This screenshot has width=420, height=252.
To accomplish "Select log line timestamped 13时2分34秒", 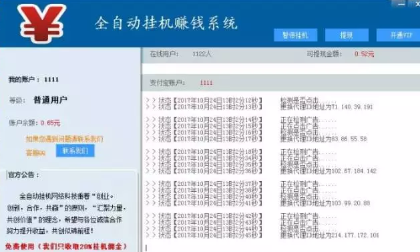I will pos(241,158).
